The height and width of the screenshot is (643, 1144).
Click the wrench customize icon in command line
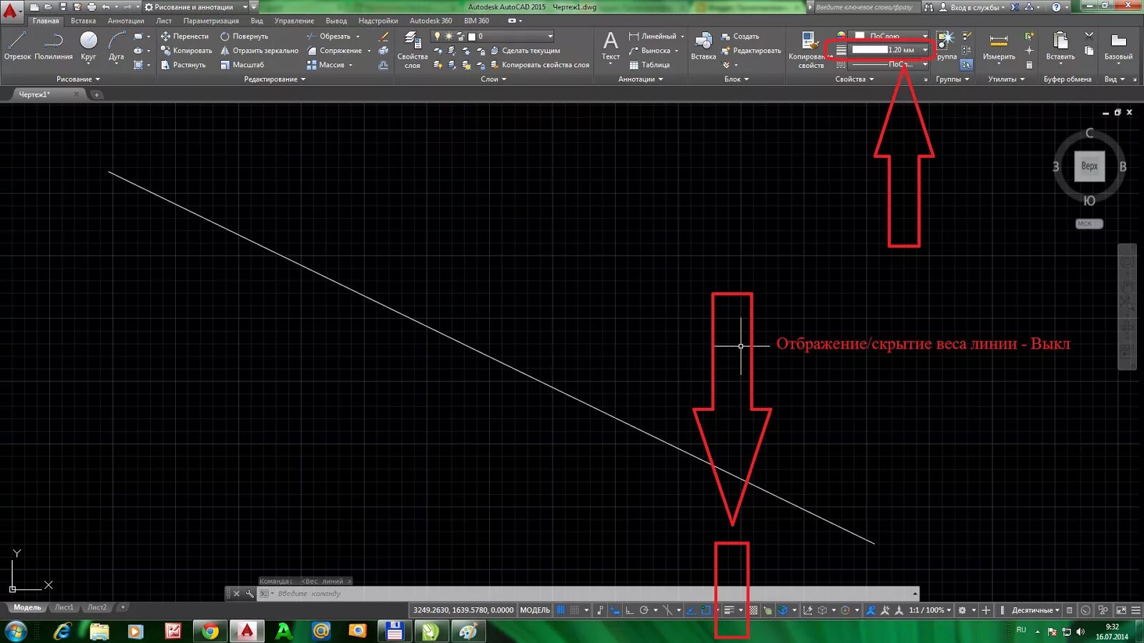tap(250, 594)
